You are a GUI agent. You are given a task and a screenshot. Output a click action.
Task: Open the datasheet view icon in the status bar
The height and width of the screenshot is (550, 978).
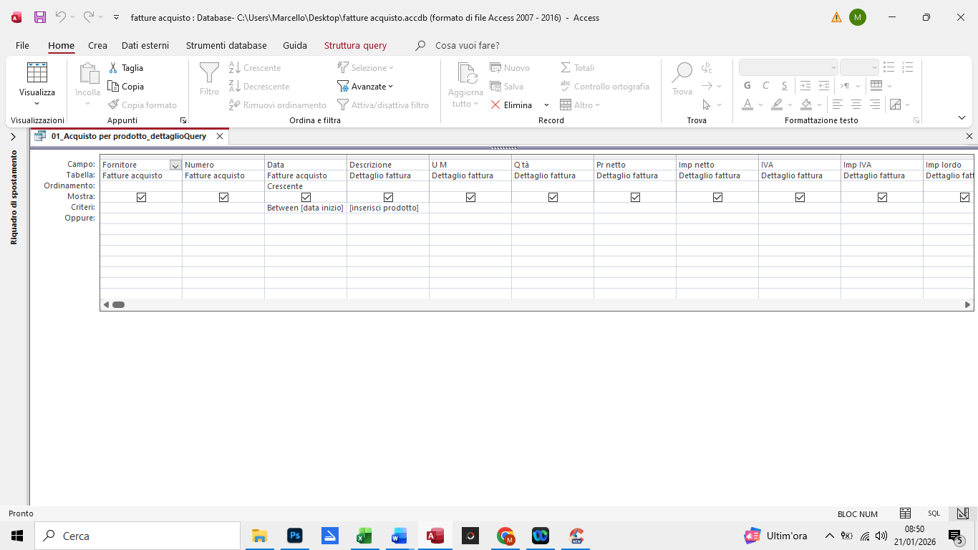coord(905,513)
